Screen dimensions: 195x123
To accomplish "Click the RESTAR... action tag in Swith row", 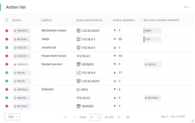I will tap(22, 39).
